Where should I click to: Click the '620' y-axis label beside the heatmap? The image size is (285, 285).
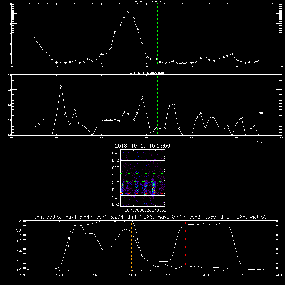(116, 160)
